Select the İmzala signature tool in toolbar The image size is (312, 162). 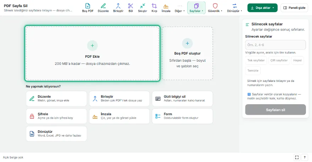pyautogui.click(x=166, y=8)
